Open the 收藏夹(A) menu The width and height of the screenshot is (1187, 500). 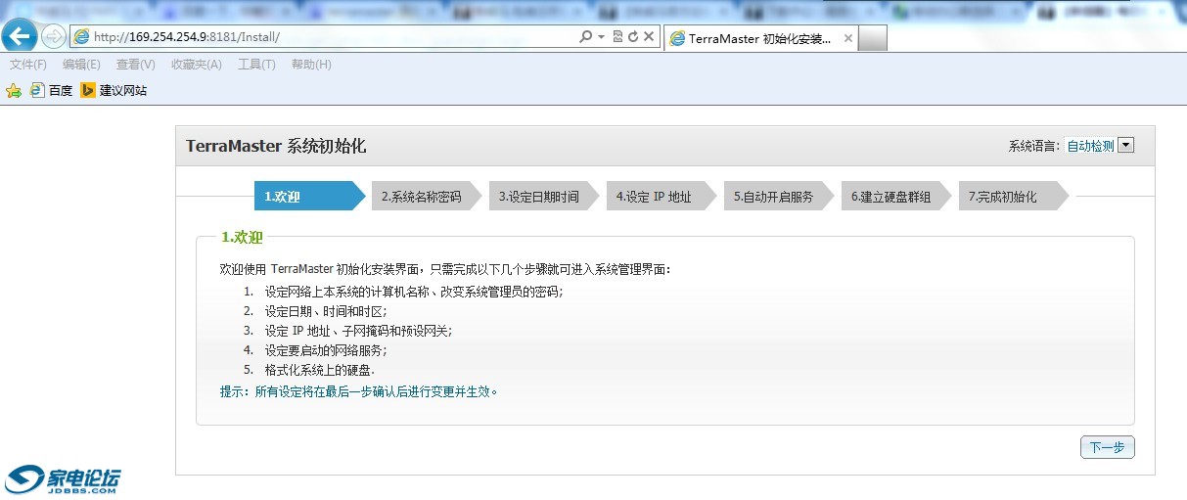(x=196, y=65)
